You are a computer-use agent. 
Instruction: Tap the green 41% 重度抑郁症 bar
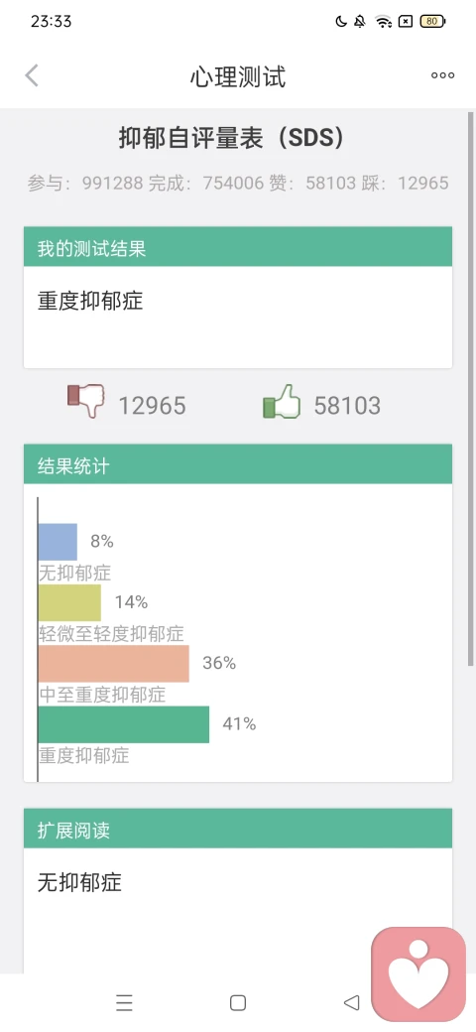(124, 724)
